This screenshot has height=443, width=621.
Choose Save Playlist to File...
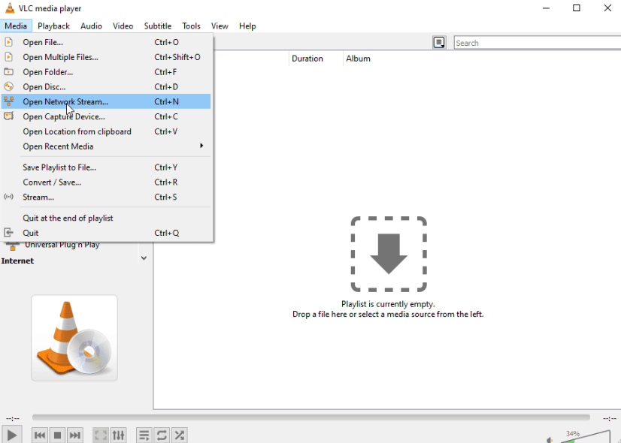tap(106, 167)
